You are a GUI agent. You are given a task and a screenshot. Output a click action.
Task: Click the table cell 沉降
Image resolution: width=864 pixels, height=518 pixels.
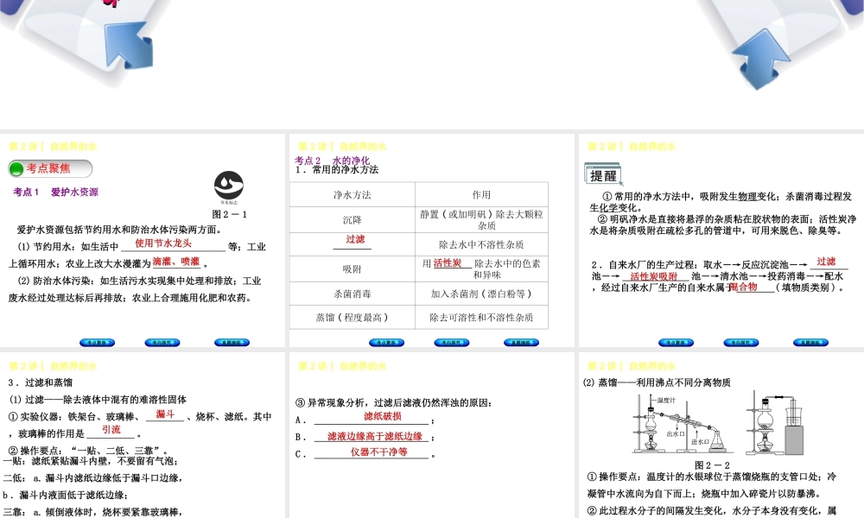click(x=353, y=219)
